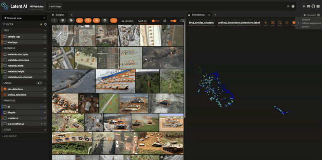322x160 pixels.
Task: Click the lightning bolt icon in Filter header
Action: coord(41,24)
